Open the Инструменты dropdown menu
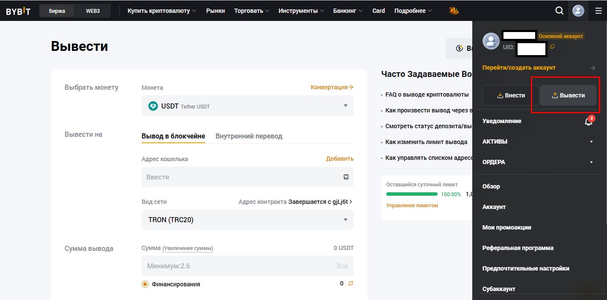 [x=301, y=11]
